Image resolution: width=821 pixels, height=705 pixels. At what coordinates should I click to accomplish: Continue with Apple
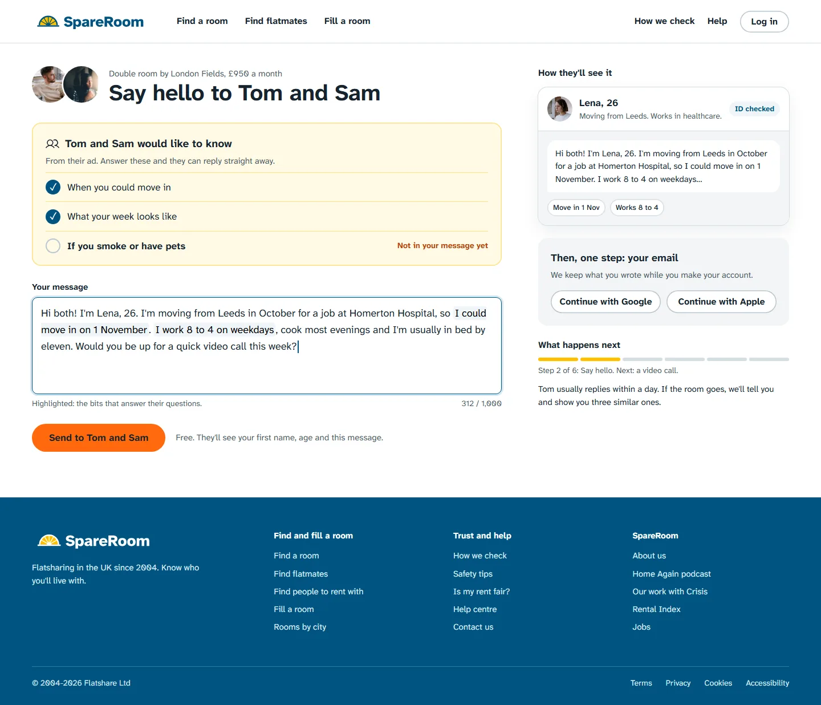(x=721, y=302)
